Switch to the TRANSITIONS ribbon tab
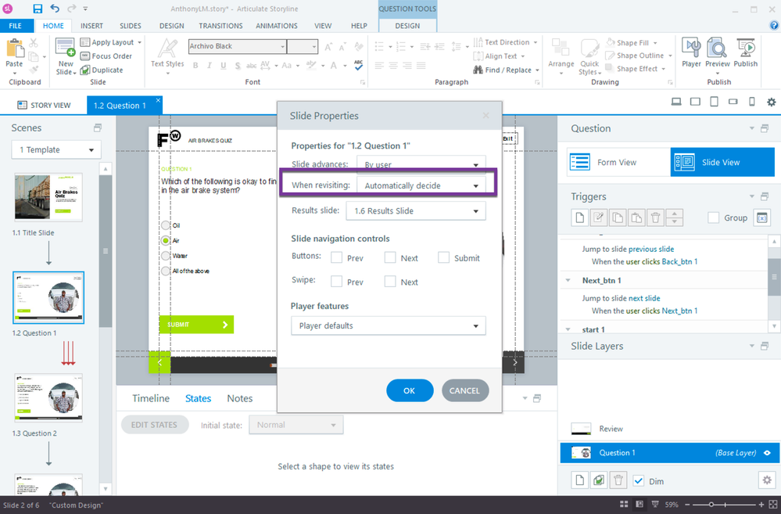Image resolution: width=781 pixels, height=514 pixels. point(220,25)
